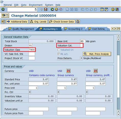This screenshot has height=119, width=121.
Task: Open the Environment menu
Action: (x=36, y=5)
